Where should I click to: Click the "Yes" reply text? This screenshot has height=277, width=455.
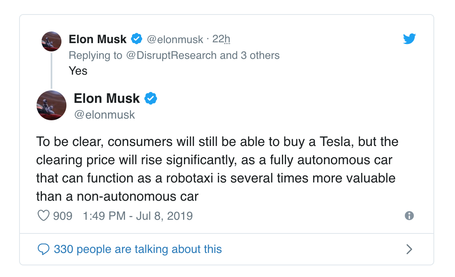(78, 71)
